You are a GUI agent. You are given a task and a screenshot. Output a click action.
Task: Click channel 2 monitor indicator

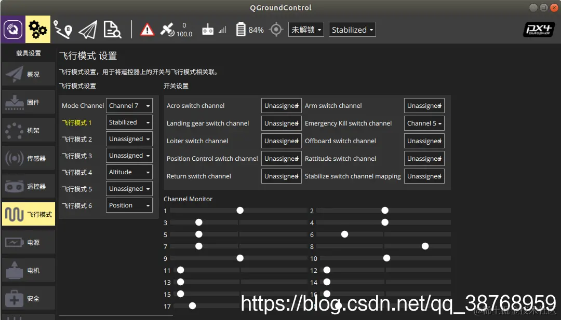(x=385, y=211)
